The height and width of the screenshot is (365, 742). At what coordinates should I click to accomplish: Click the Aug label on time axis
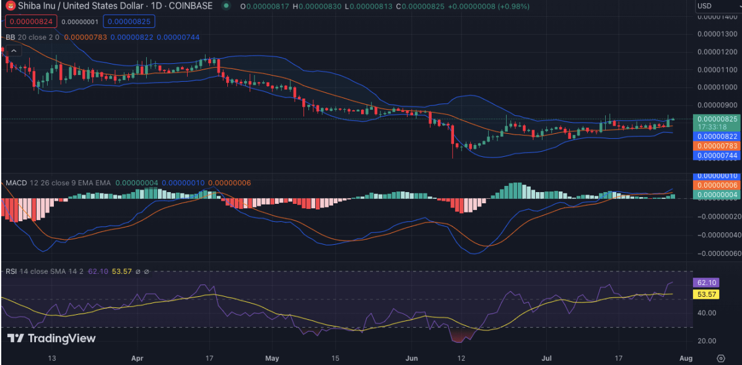coord(686,358)
